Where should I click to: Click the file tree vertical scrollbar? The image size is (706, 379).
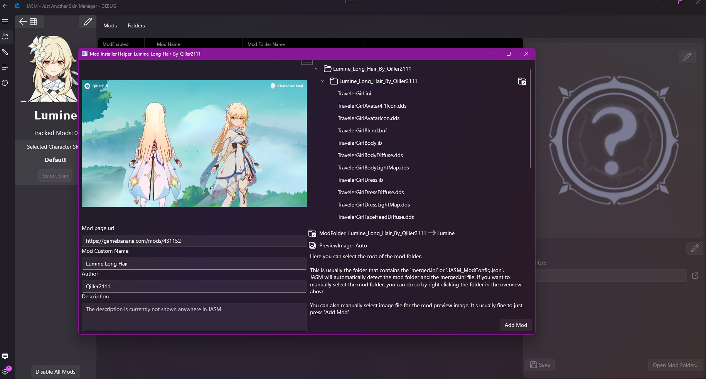pos(530,118)
